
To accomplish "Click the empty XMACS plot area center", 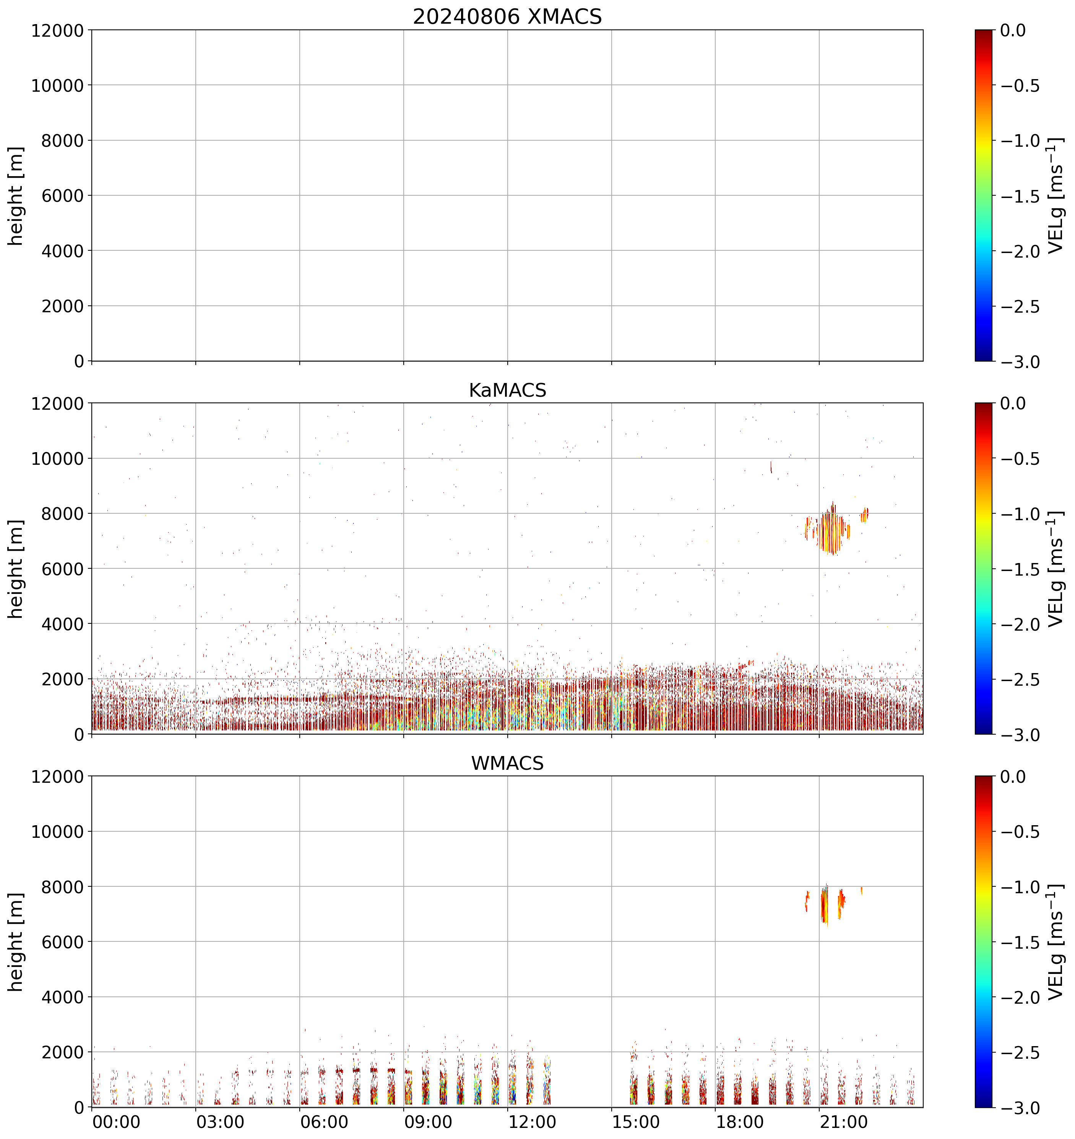I will tap(507, 195).
